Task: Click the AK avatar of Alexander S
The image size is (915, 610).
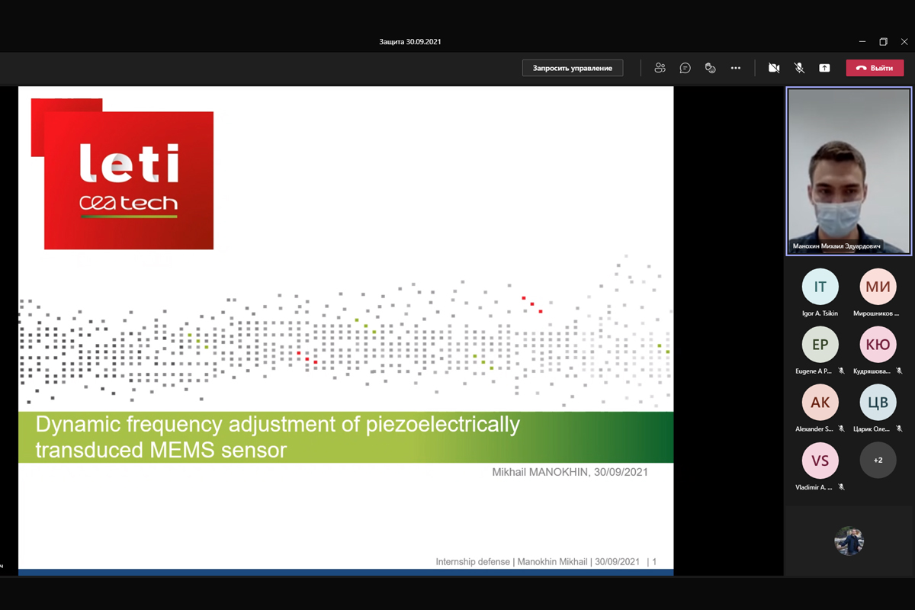Action: [x=820, y=403]
